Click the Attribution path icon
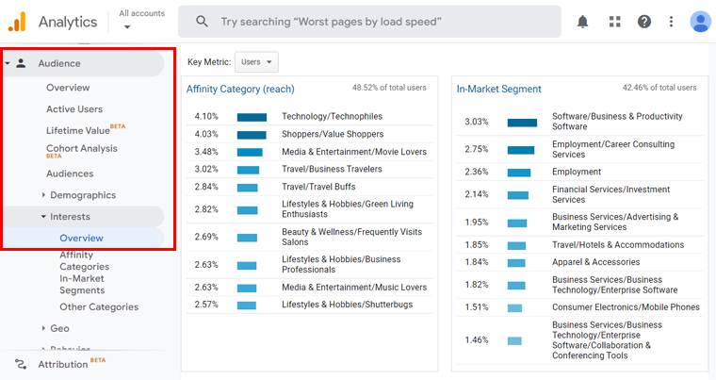Viewport: 716px width, 380px height. tap(21, 364)
